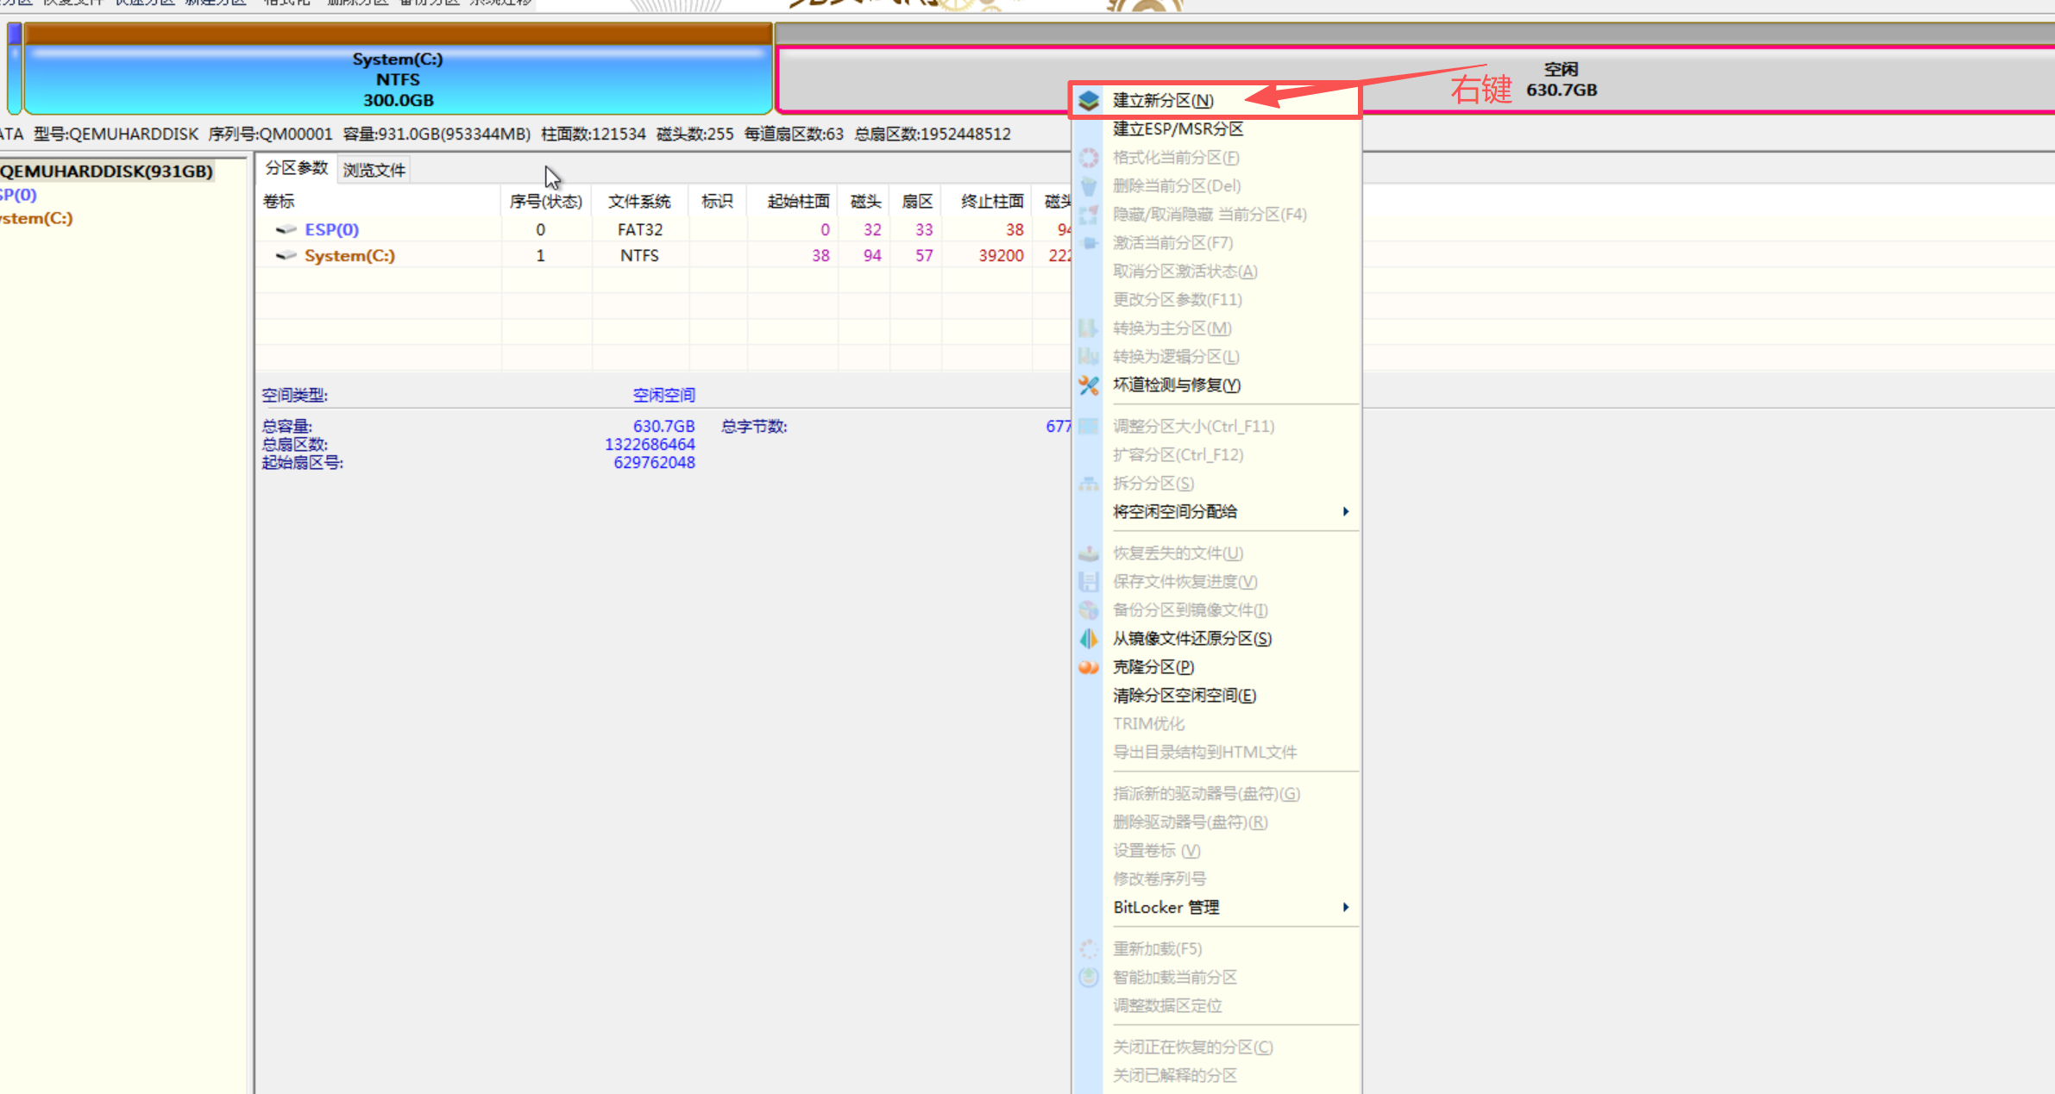Click the 智能加载当前分区 icon

(x=1089, y=977)
